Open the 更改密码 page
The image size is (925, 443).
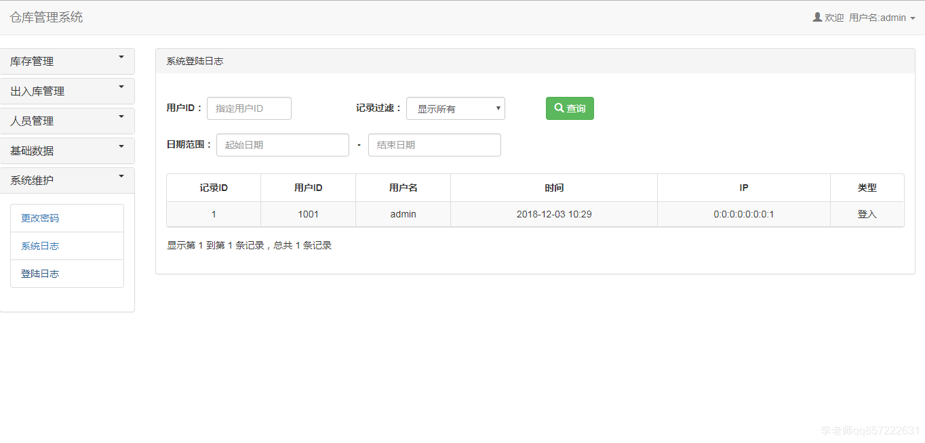40,217
